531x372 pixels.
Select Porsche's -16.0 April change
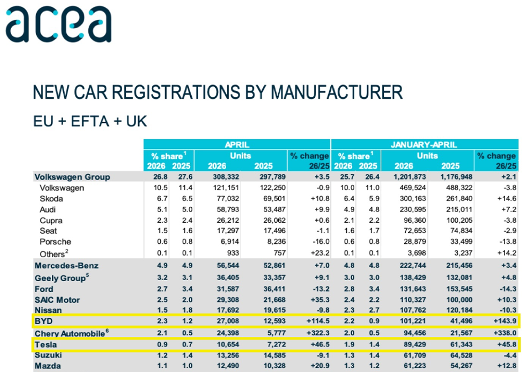point(321,242)
